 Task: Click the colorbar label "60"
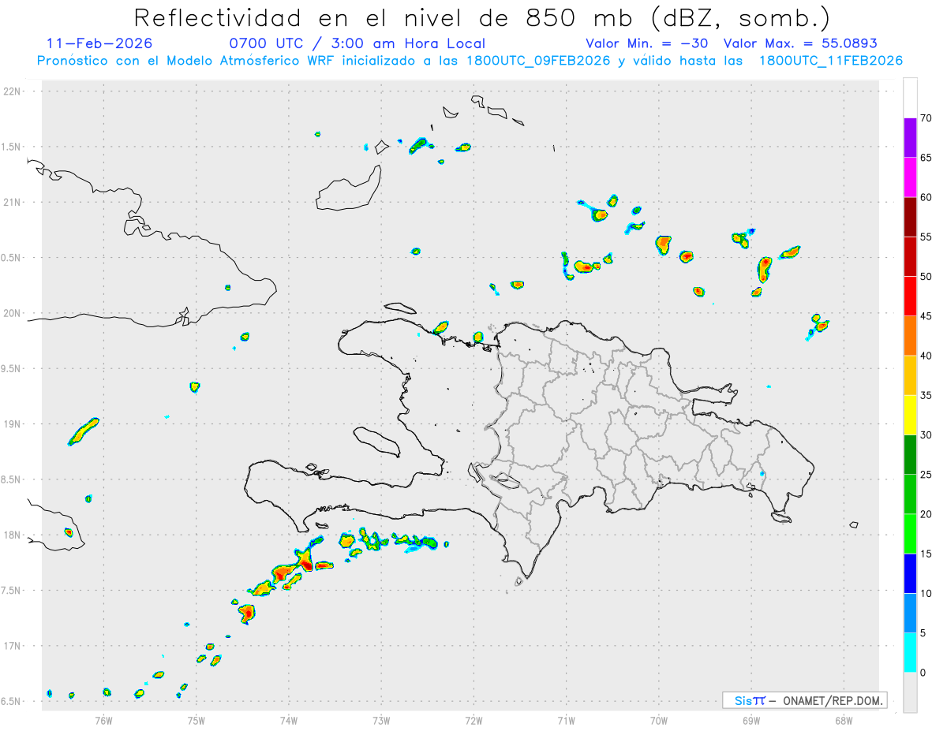point(926,197)
